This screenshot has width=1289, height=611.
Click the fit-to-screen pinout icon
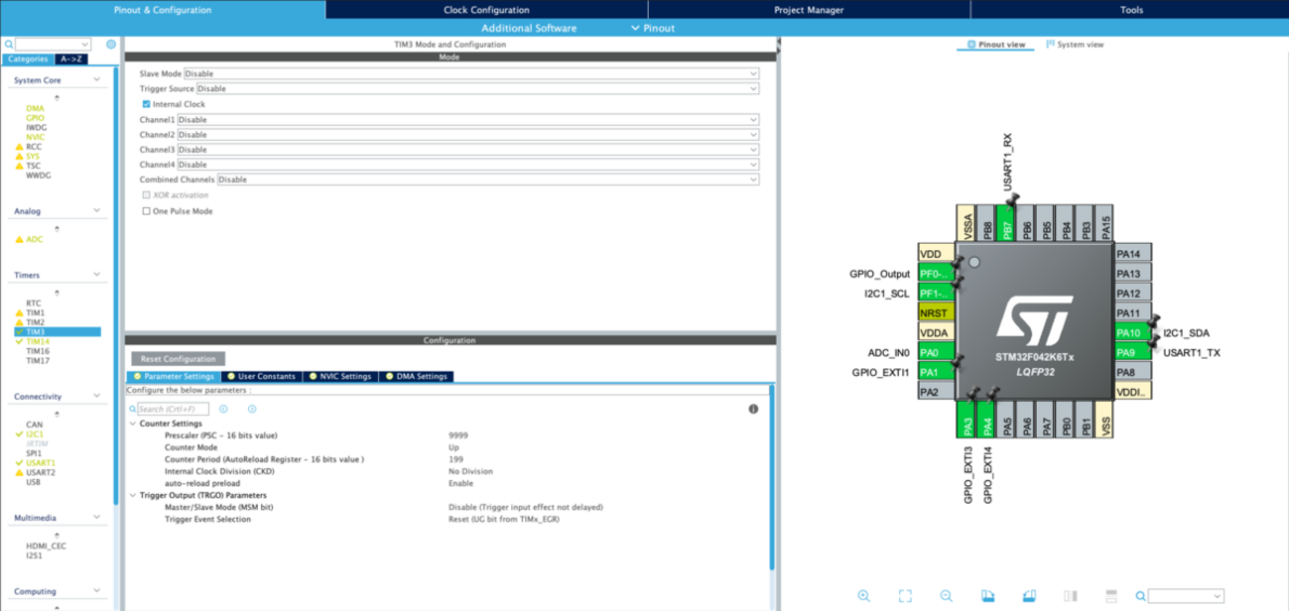tap(905, 596)
